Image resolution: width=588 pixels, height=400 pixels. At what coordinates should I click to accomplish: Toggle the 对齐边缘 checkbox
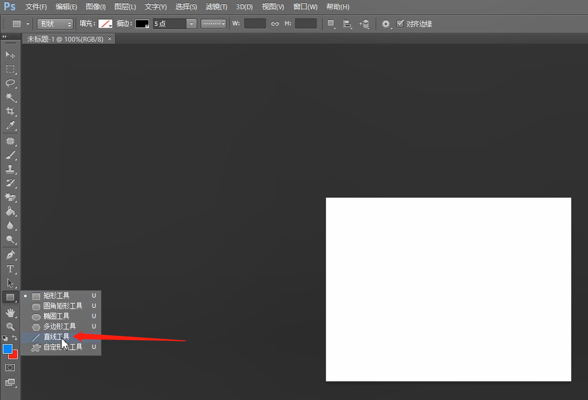click(400, 24)
